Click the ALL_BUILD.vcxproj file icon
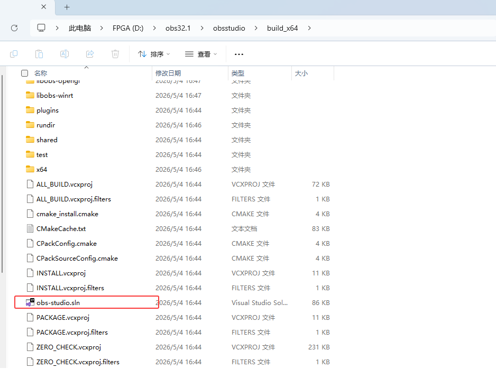The image size is (496, 378). 30,184
